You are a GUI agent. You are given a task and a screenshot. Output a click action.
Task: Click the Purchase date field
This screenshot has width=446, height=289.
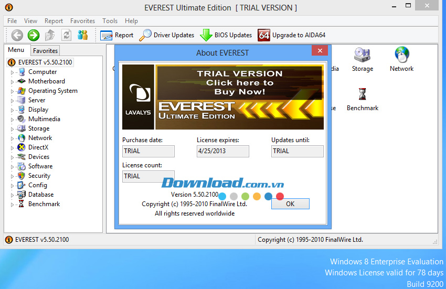pyautogui.click(x=148, y=151)
